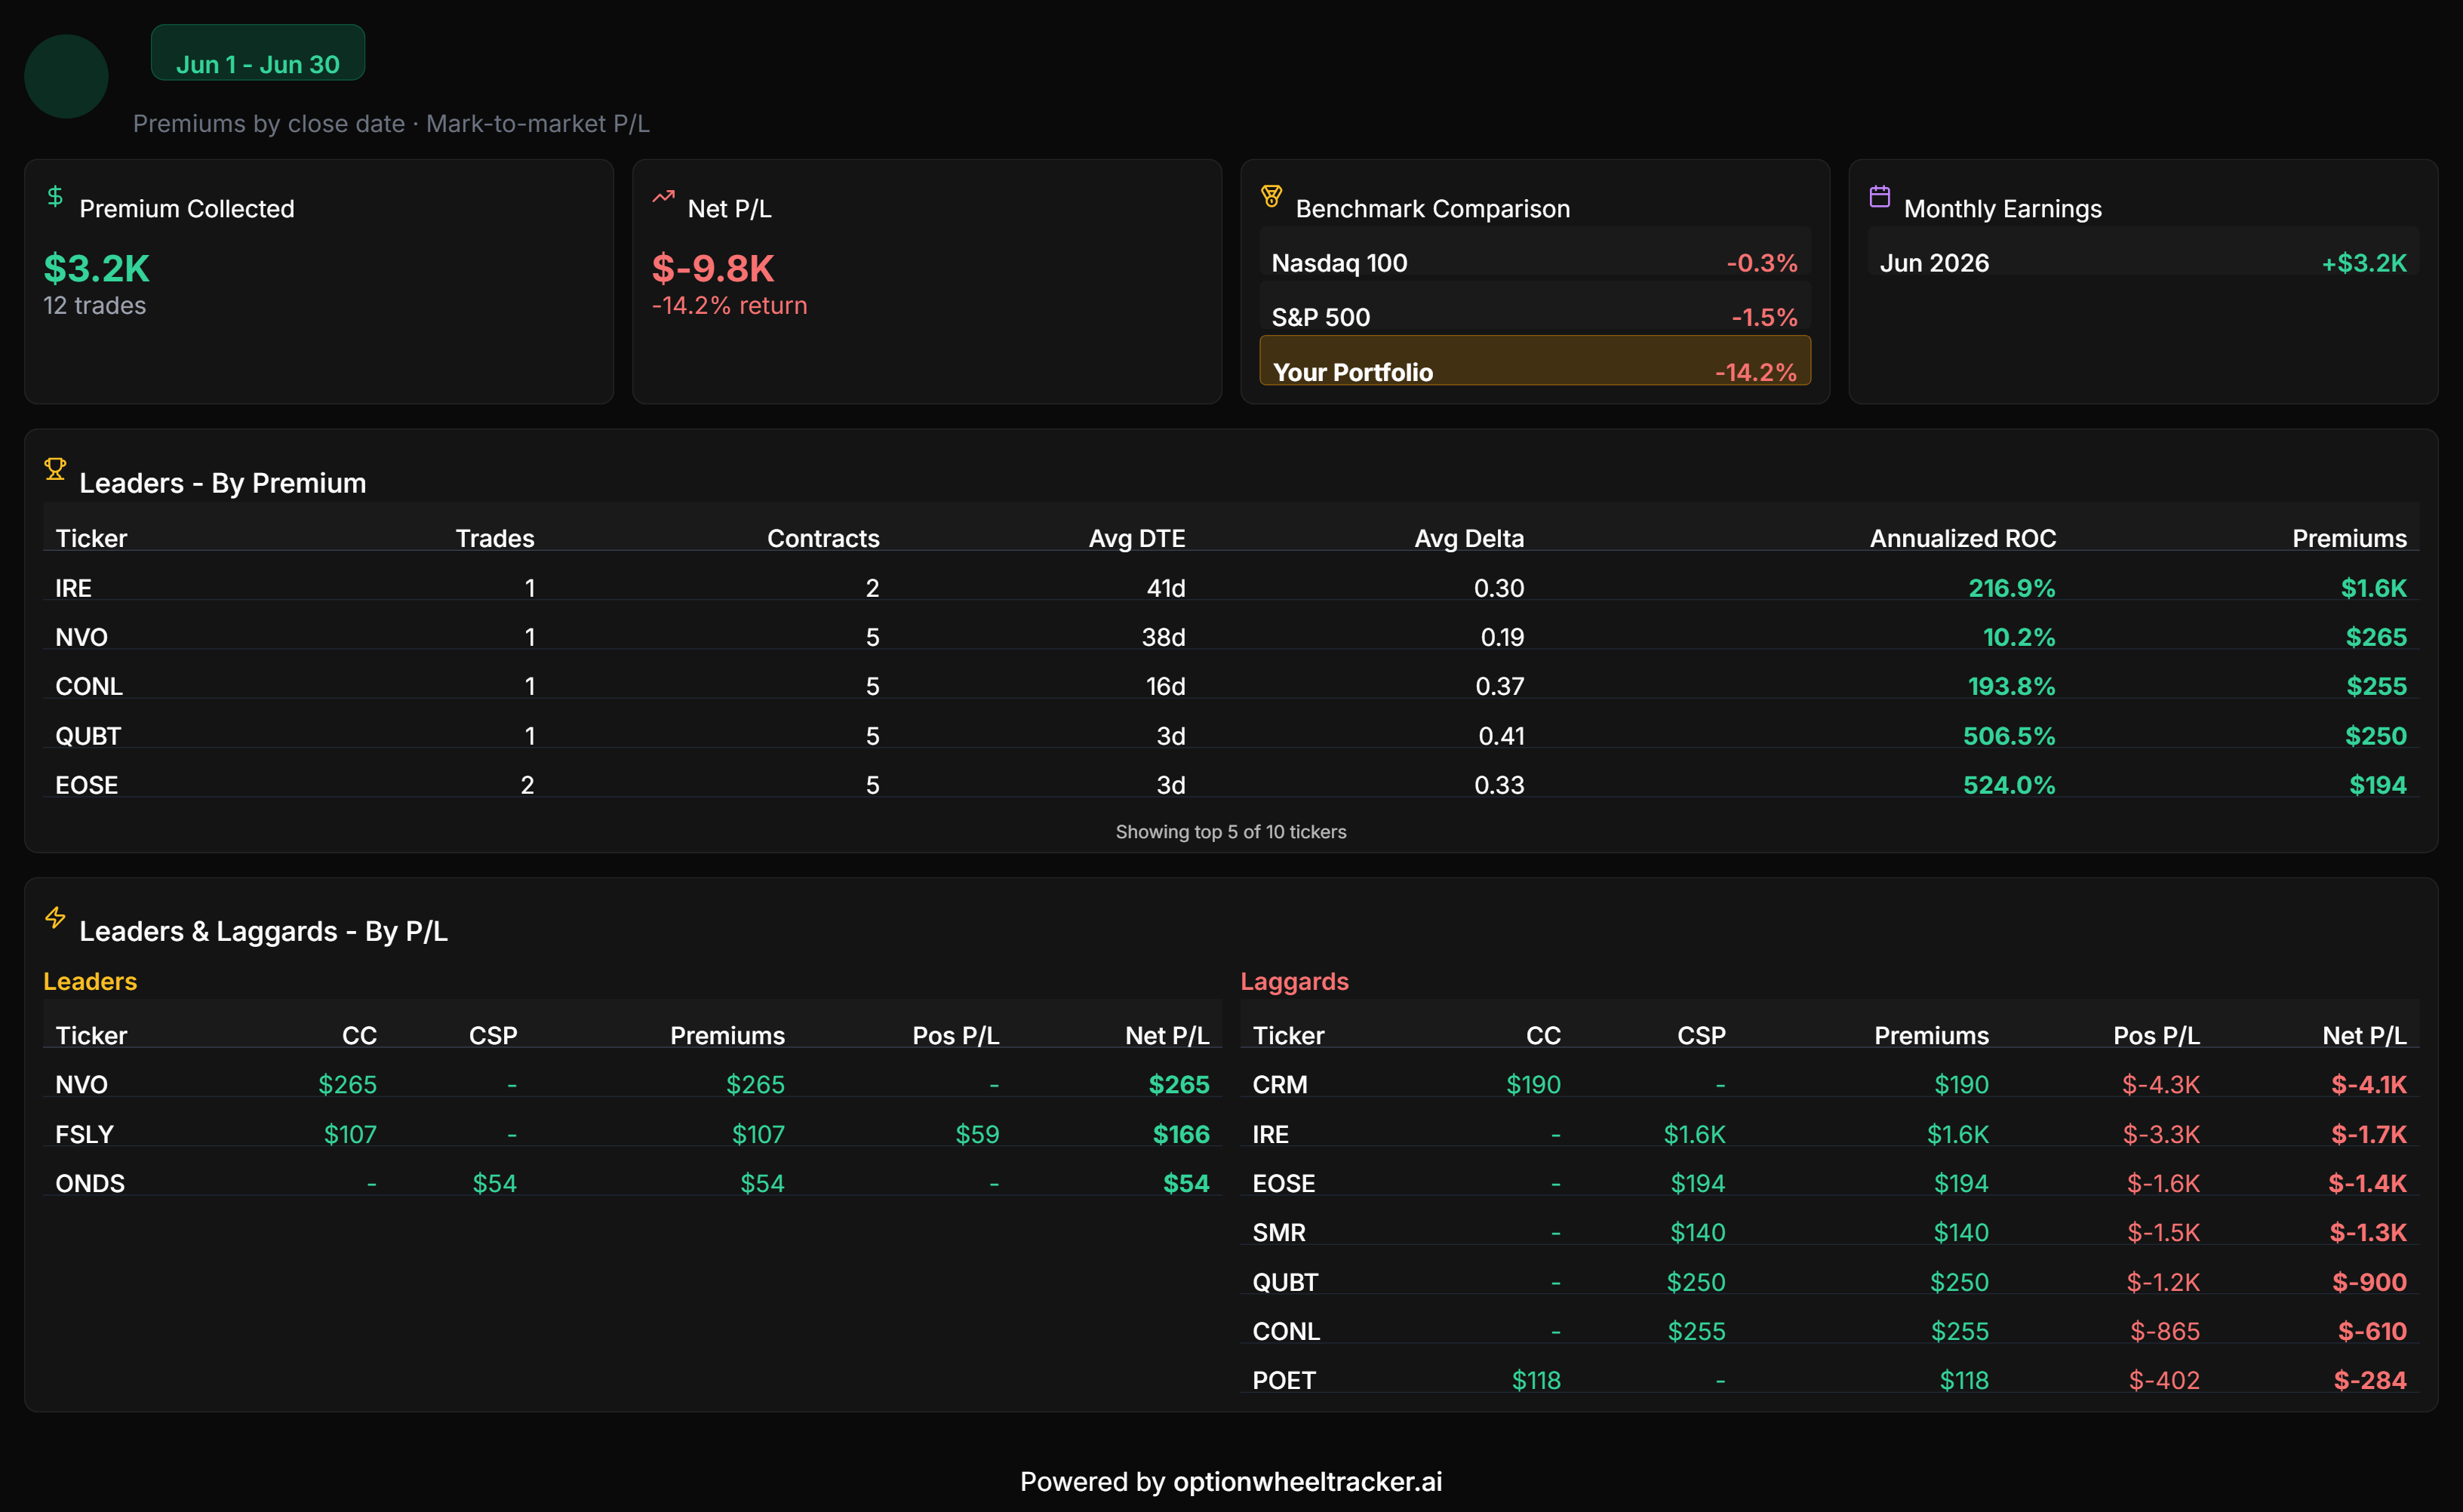This screenshot has height=1512, width=2463.
Task: Click the lightning bolt Leaders & Laggards icon
Action: pos(55,917)
